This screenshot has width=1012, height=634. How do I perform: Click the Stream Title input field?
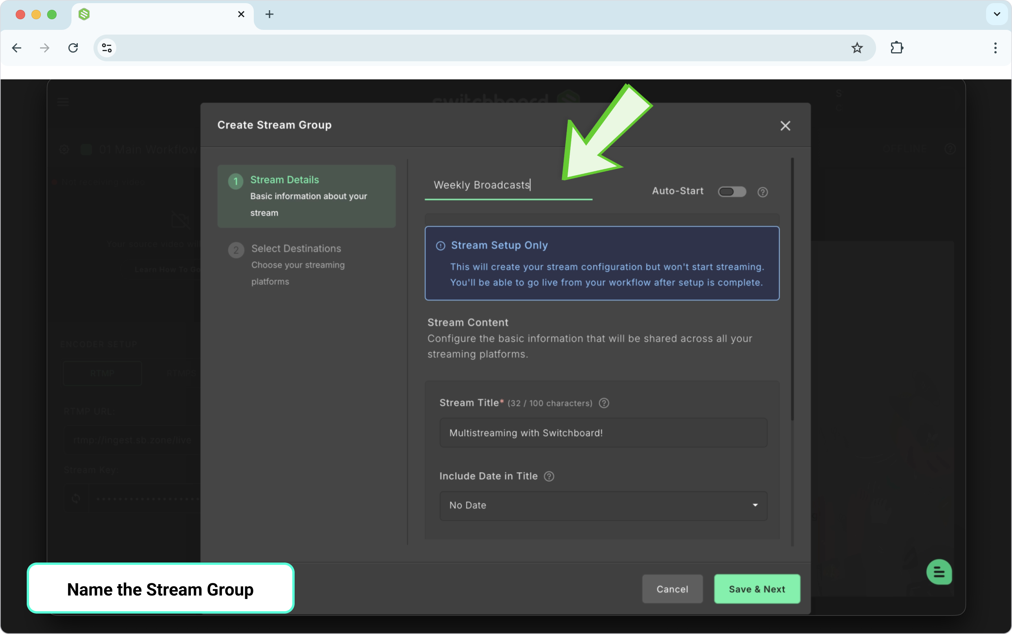(603, 433)
